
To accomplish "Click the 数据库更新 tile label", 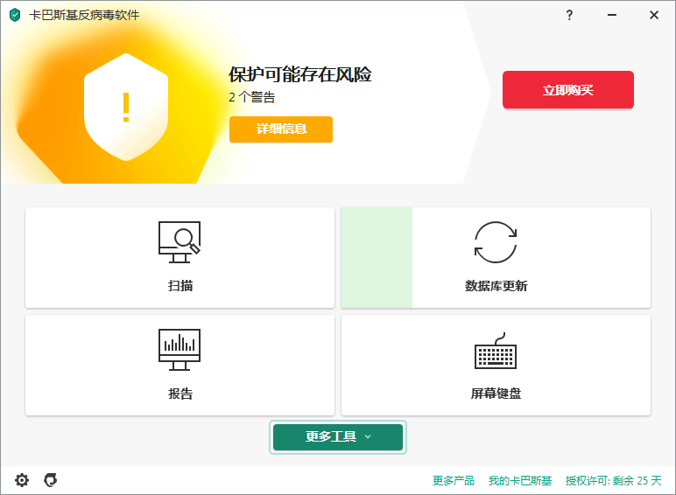I will point(496,285).
